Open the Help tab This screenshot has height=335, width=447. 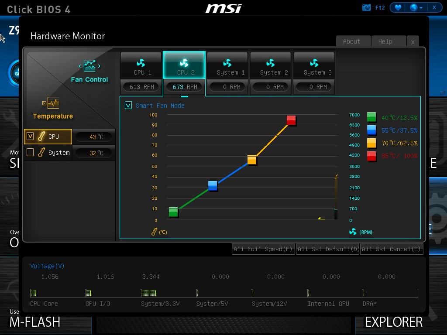(385, 41)
